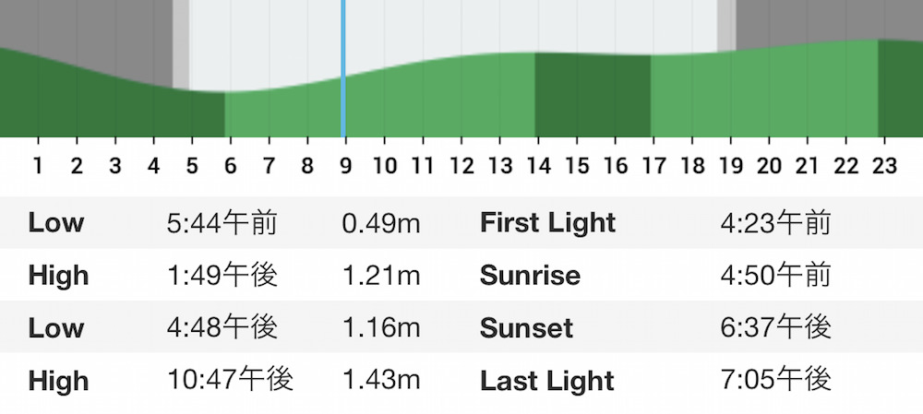923x414 pixels.
Task: Tap the Sunrise time 4:50
Action: (775, 275)
